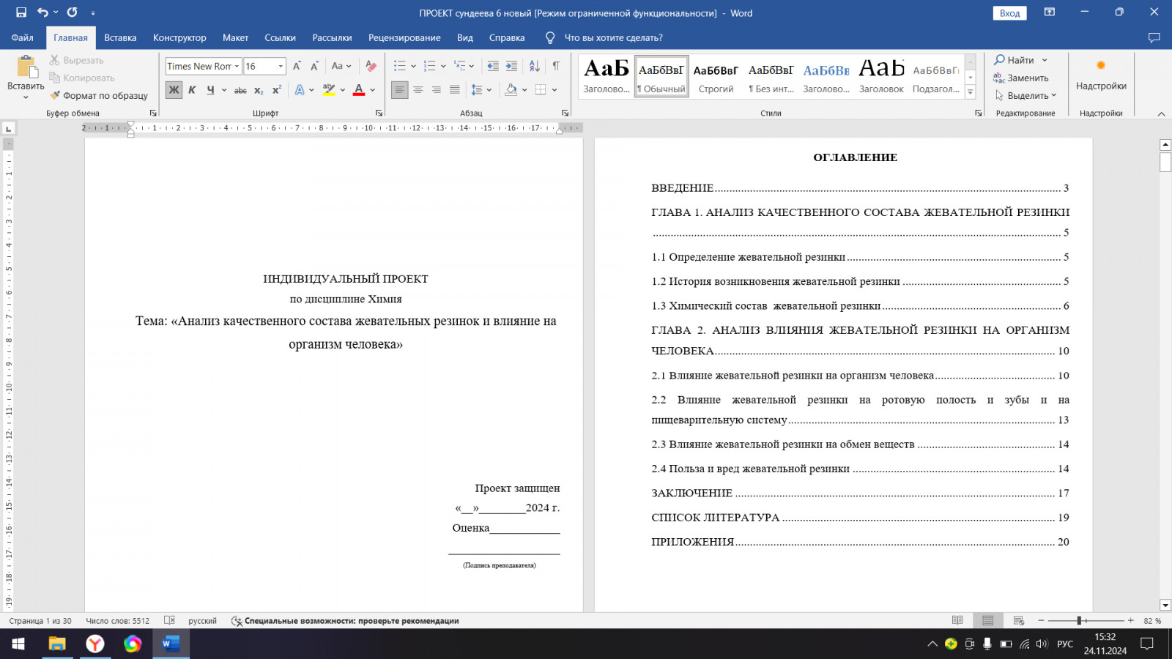Viewport: 1172px width, 659px height.
Task: Increase font size with the grow font icon
Action: (x=297, y=66)
